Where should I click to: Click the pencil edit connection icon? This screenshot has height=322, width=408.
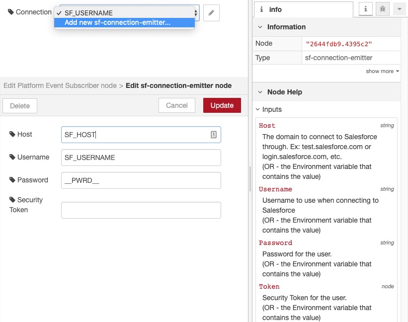pos(211,13)
